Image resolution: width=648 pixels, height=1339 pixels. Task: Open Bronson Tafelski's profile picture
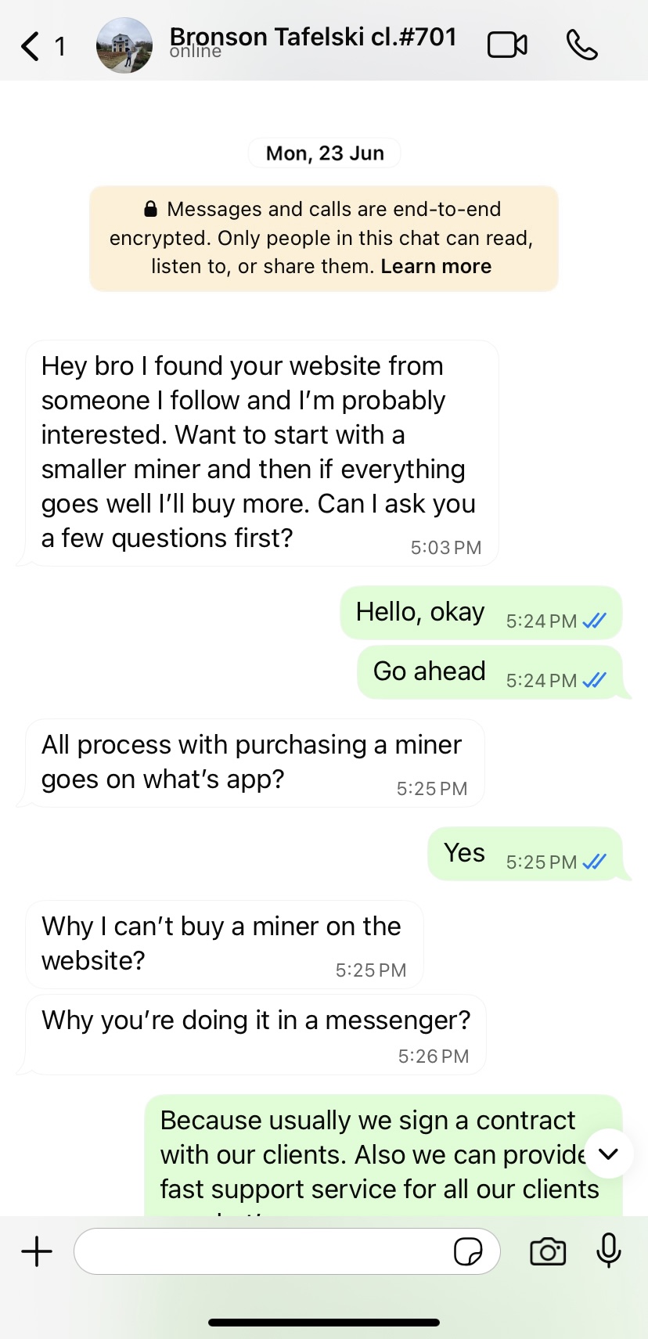(x=124, y=45)
